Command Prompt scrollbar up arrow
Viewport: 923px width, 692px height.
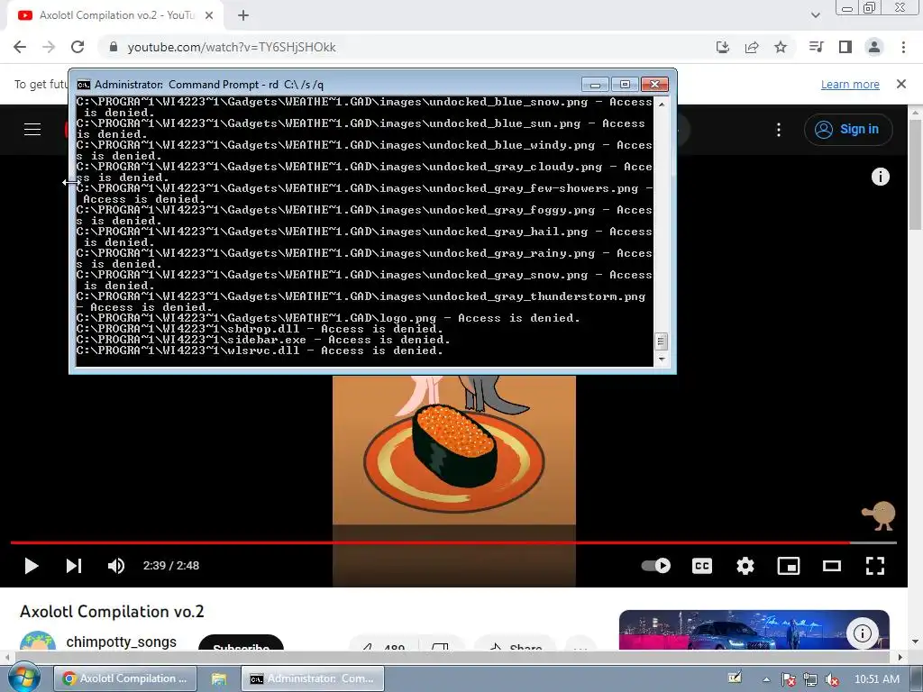[662, 104]
